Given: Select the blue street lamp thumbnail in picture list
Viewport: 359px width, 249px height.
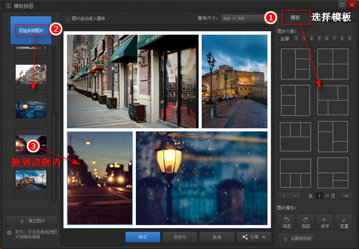Looking at the screenshot, I should click(31, 110).
